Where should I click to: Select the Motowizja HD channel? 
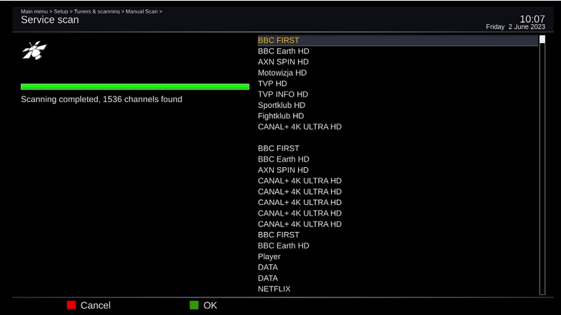coord(282,73)
